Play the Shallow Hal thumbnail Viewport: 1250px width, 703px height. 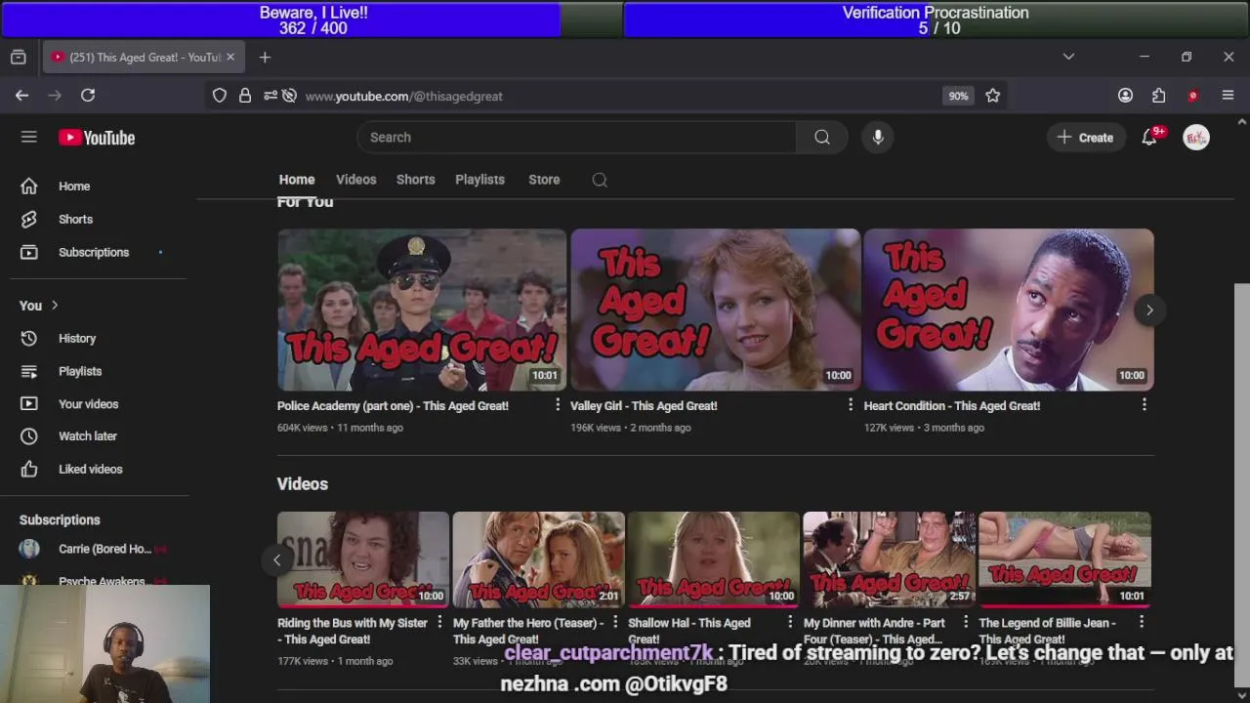coord(714,559)
